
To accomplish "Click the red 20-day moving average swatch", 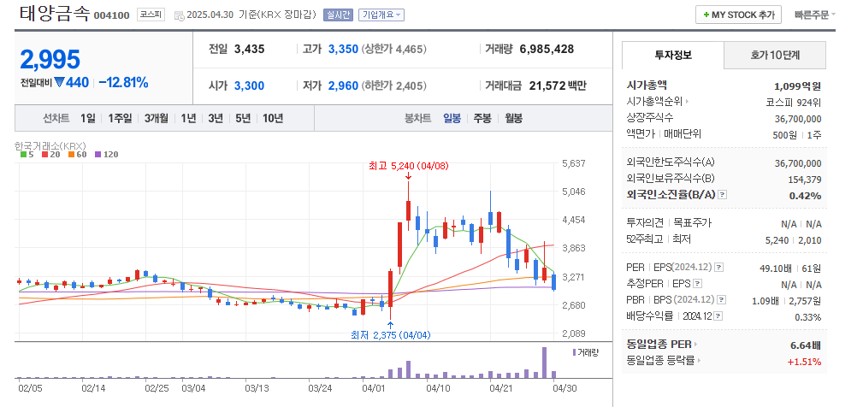I will (x=44, y=155).
